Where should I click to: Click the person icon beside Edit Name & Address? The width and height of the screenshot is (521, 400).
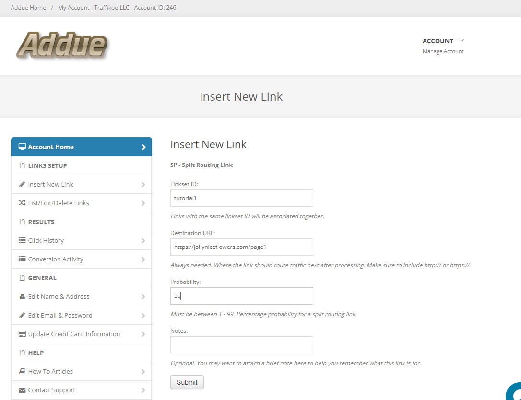22,296
